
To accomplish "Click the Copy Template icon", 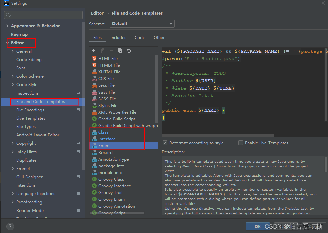I will pyautogui.click(x=120, y=51).
